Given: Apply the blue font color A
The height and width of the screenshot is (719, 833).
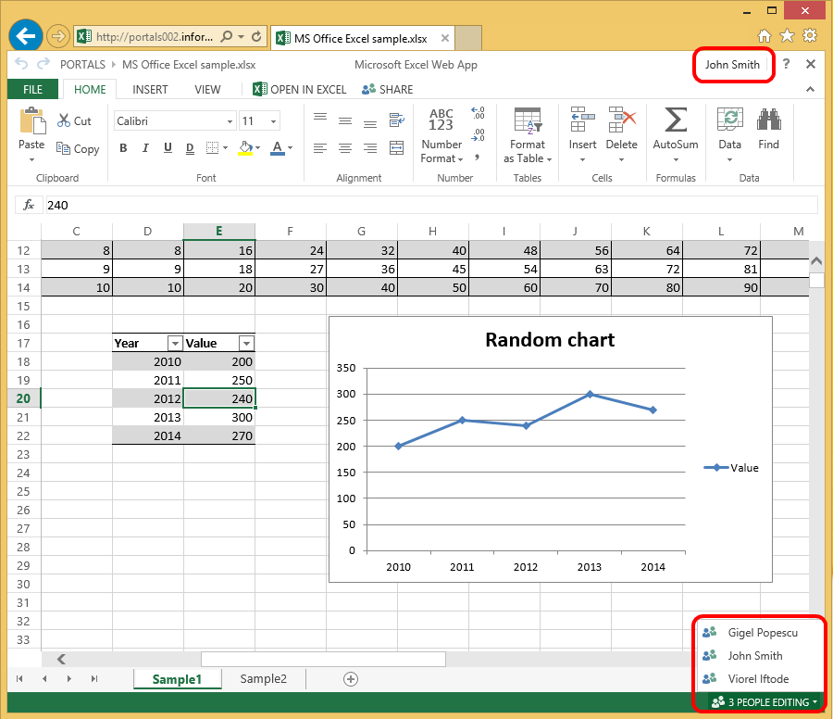Looking at the screenshot, I should pos(278,148).
